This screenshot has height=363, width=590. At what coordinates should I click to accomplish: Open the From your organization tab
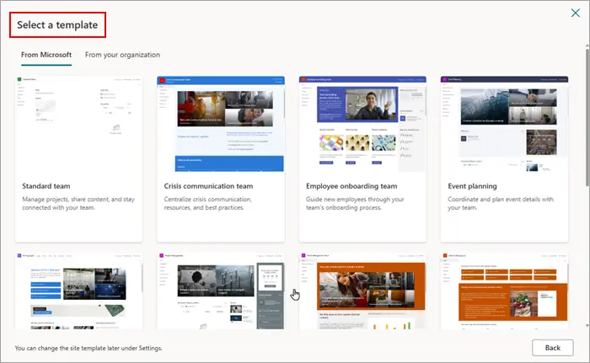tap(122, 55)
